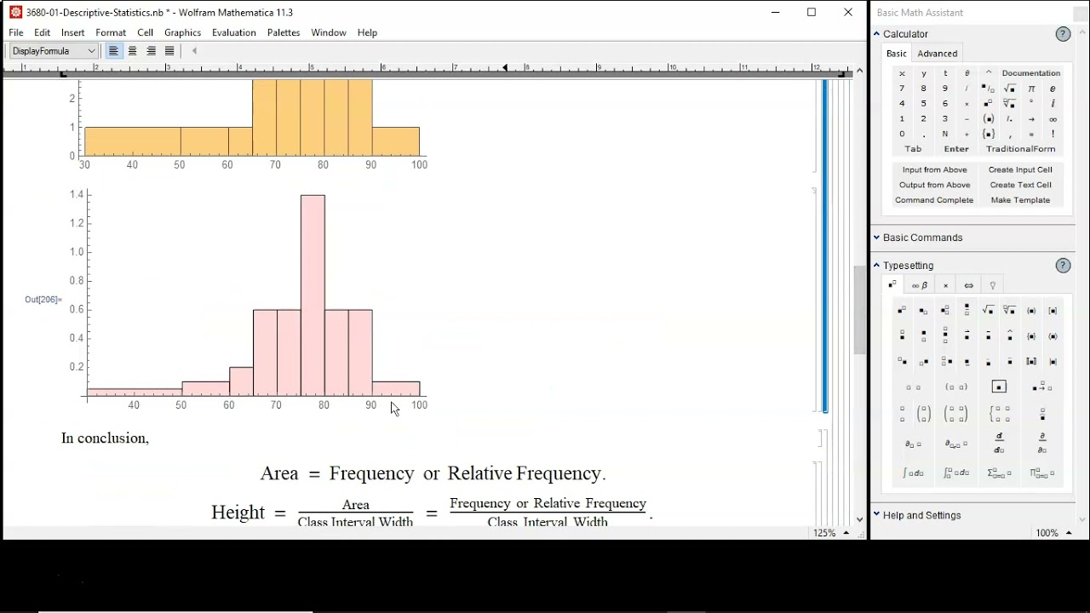Select the Greek letters typesetting tab

pyautogui.click(x=920, y=285)
